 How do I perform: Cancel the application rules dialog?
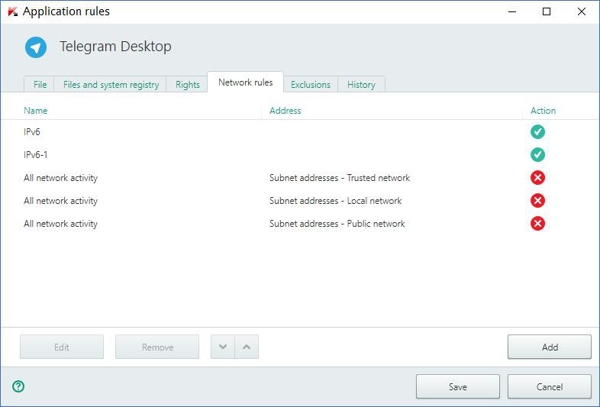pos(550,386)
